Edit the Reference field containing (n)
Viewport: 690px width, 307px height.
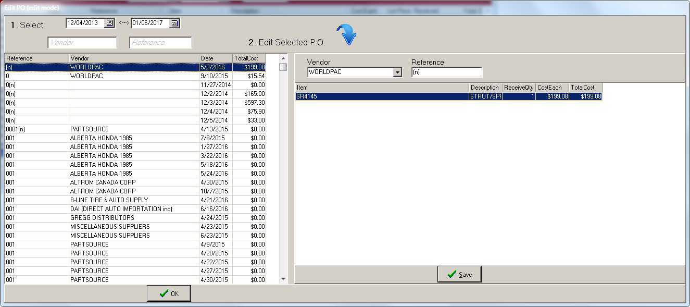click(446, 72)
